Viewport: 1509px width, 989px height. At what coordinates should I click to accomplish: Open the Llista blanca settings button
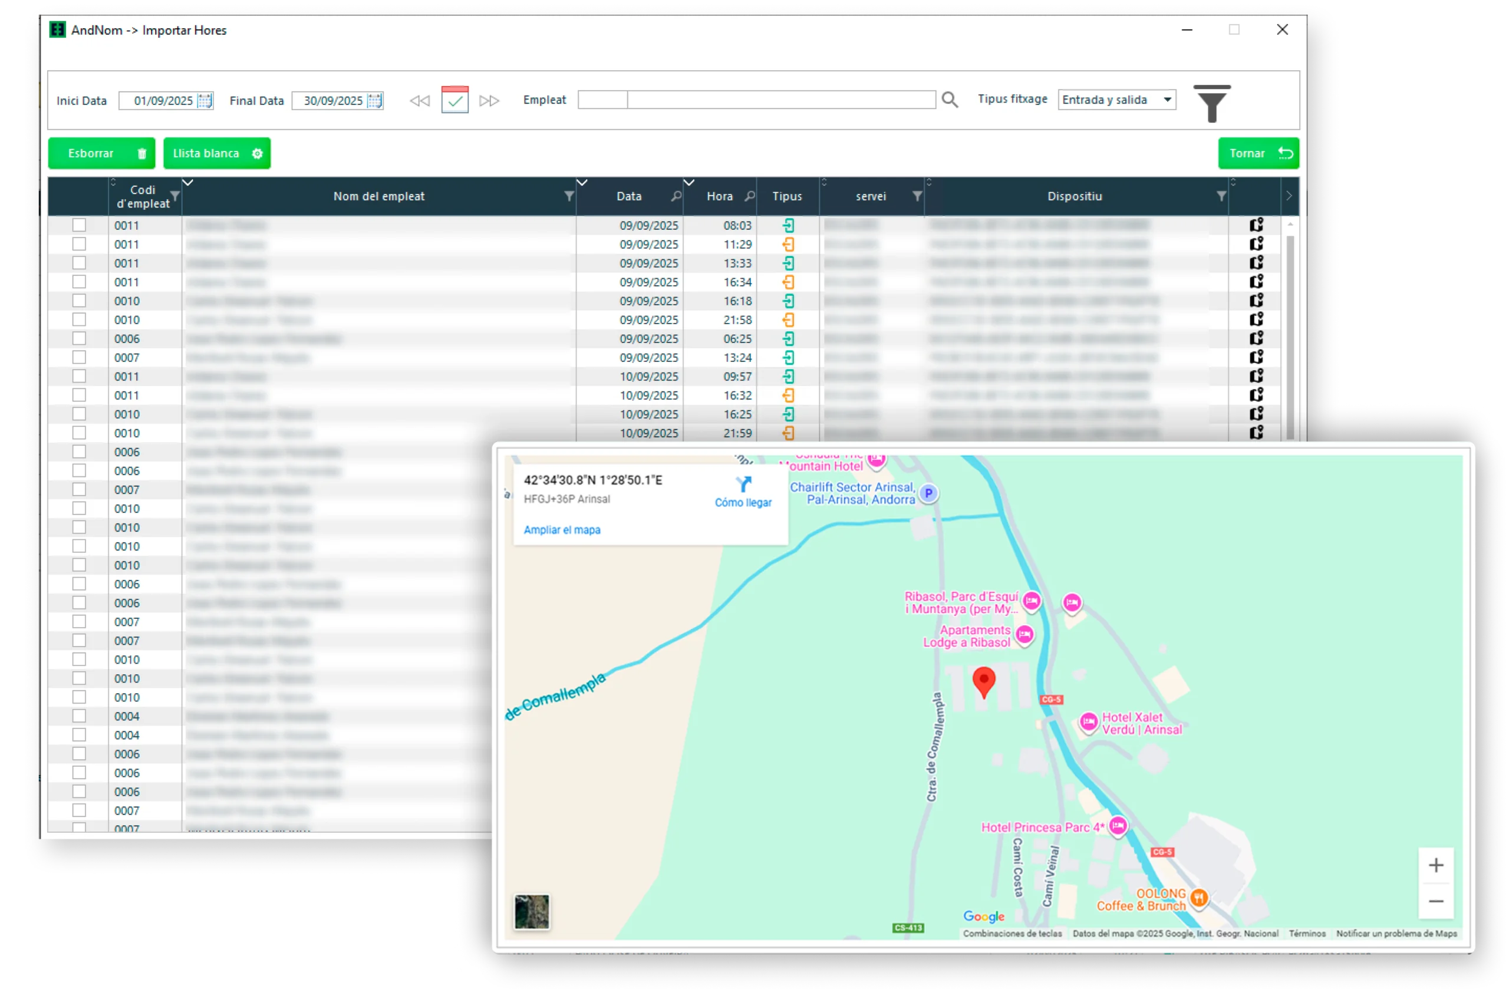pos(217,153)
